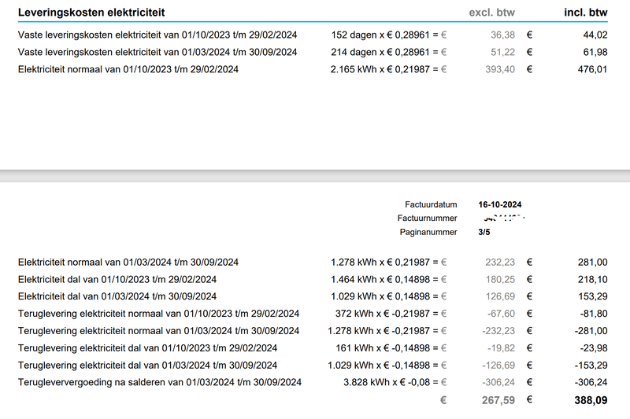Click excl. btw amount 232,23
The width and height of the screenshot is (630, 419).
point(500,263)
